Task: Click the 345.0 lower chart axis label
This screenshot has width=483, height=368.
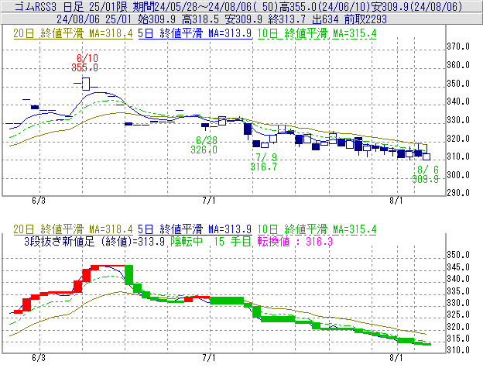Action: click(x=458, y=267)
